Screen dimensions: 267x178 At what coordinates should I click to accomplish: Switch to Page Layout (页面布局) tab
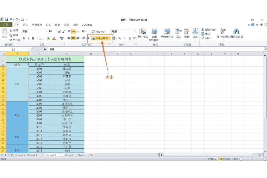37,25
